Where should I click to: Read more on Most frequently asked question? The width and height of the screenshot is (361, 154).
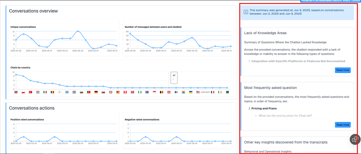pyautogui.click(x=343, y=125)
